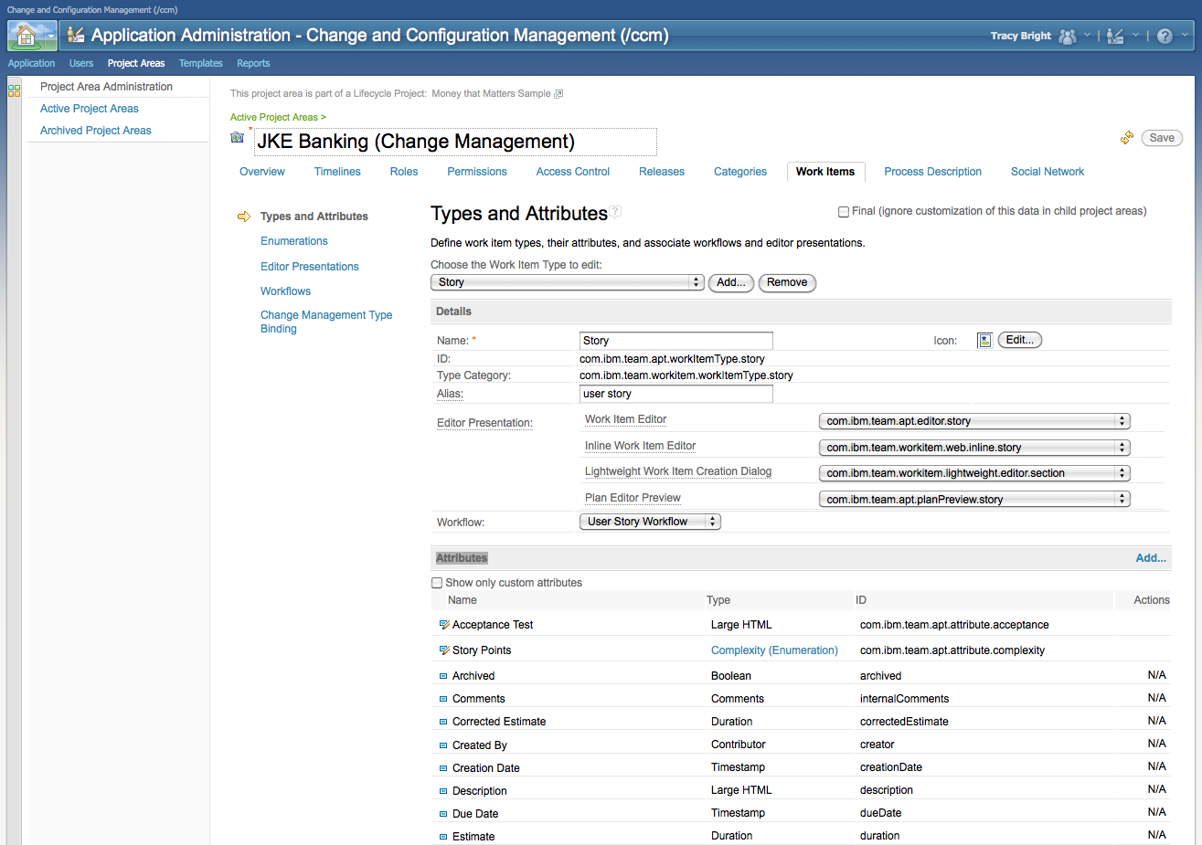This screenshot has height=845, width=1202.
Task: Click the yellow arrow beside Types and Attributes
Action: (x=244, y=217)
